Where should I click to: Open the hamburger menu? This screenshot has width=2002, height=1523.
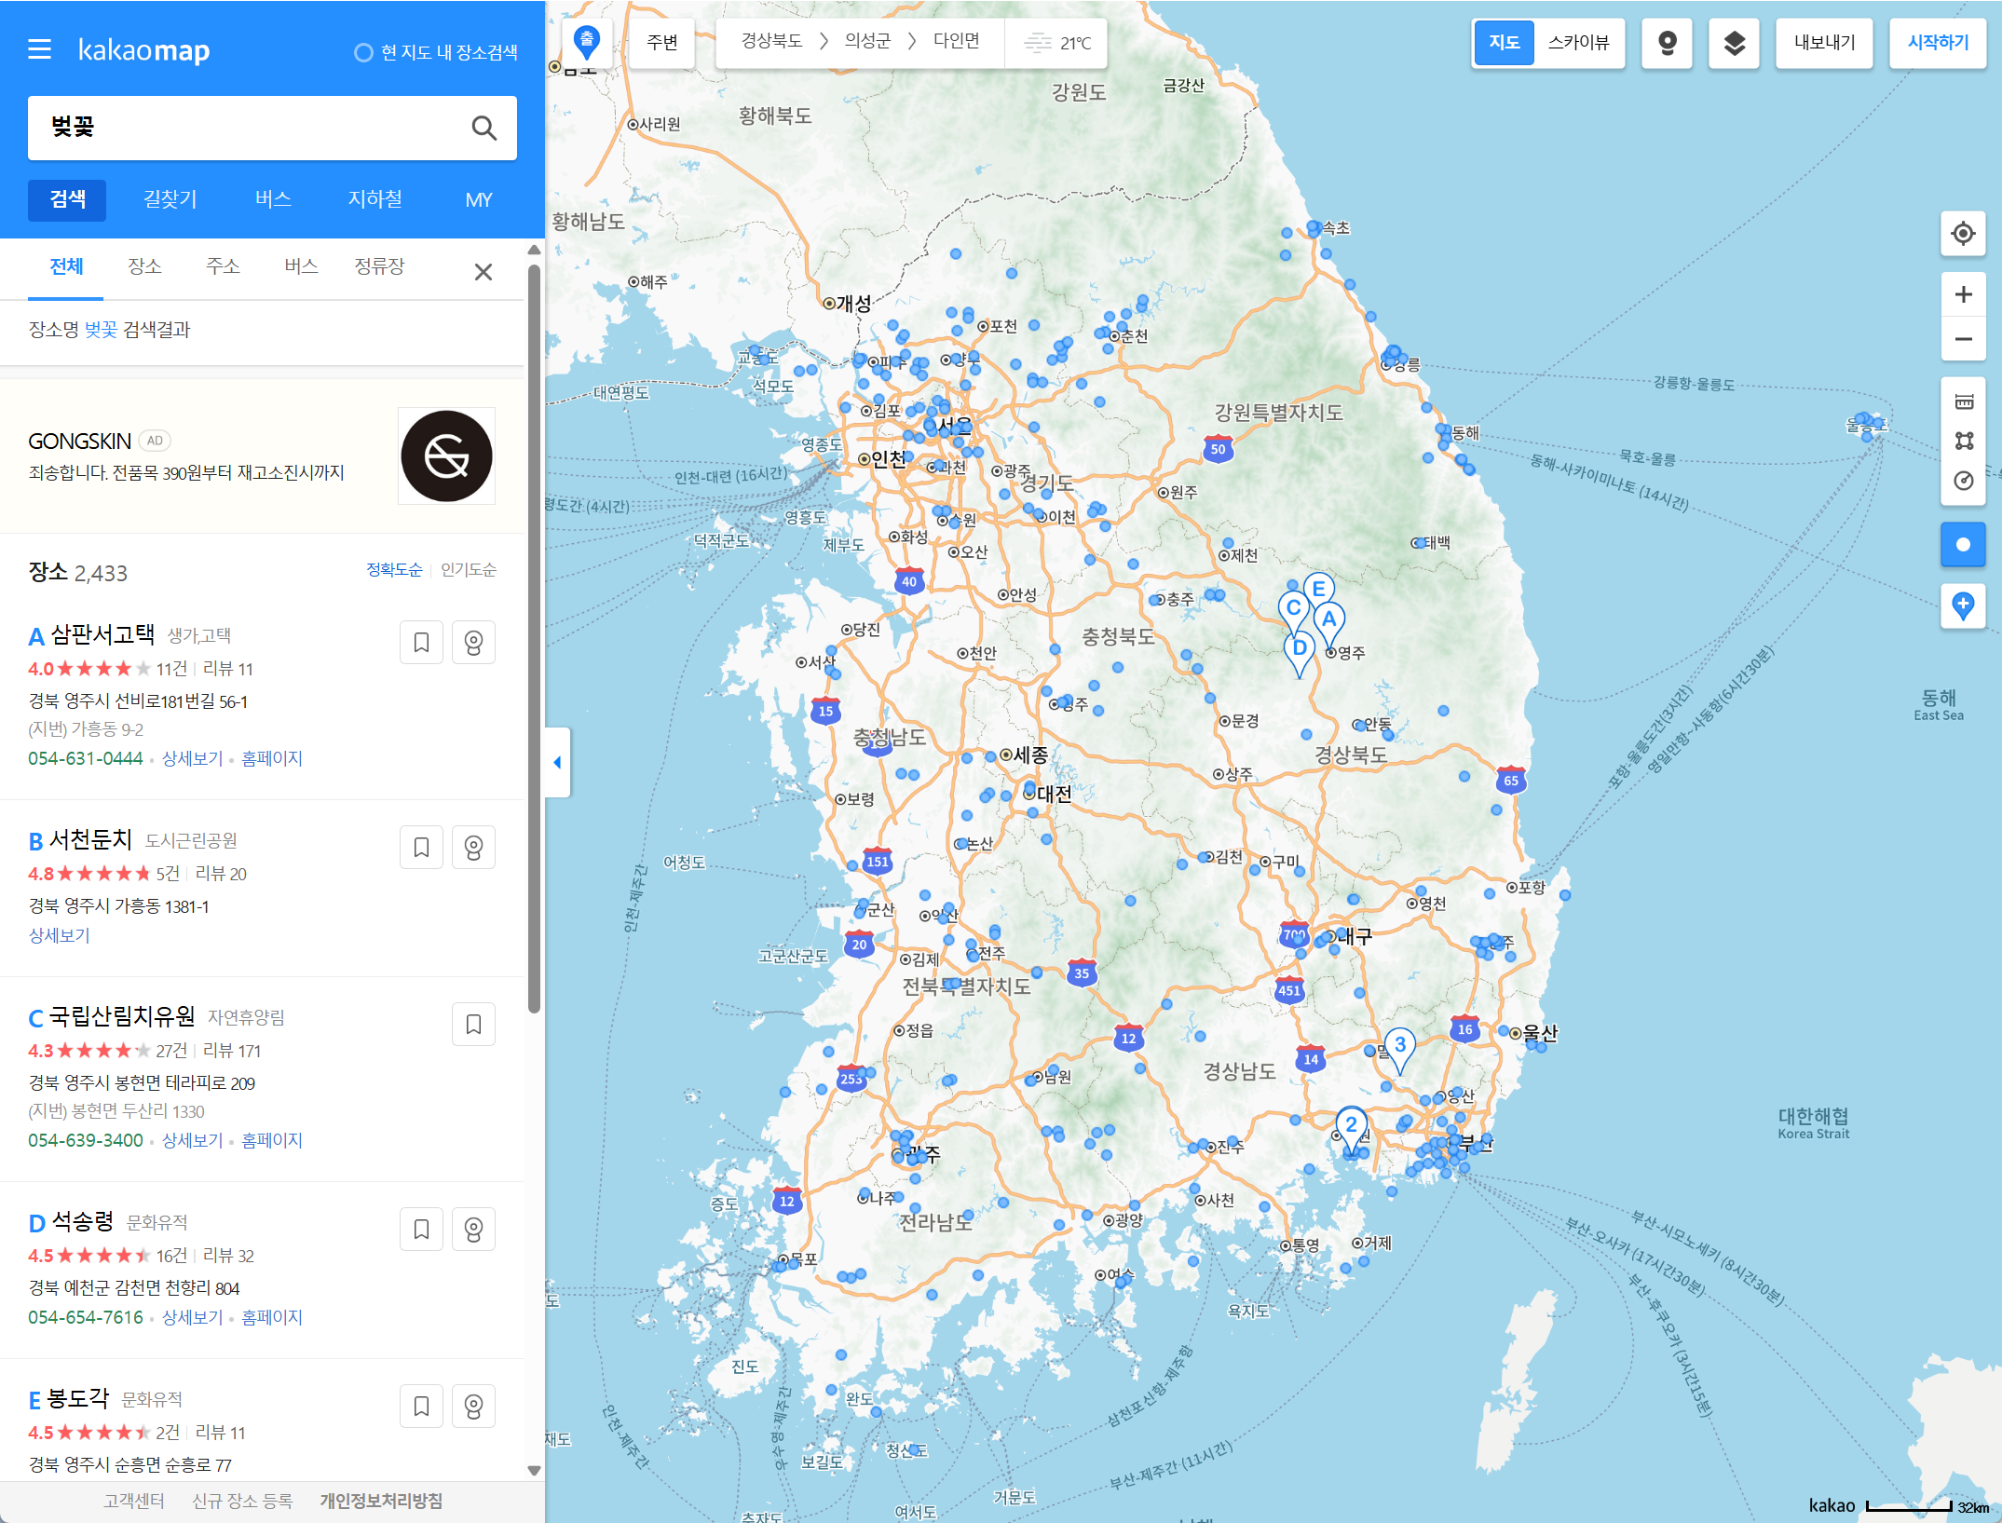point(39,49)
